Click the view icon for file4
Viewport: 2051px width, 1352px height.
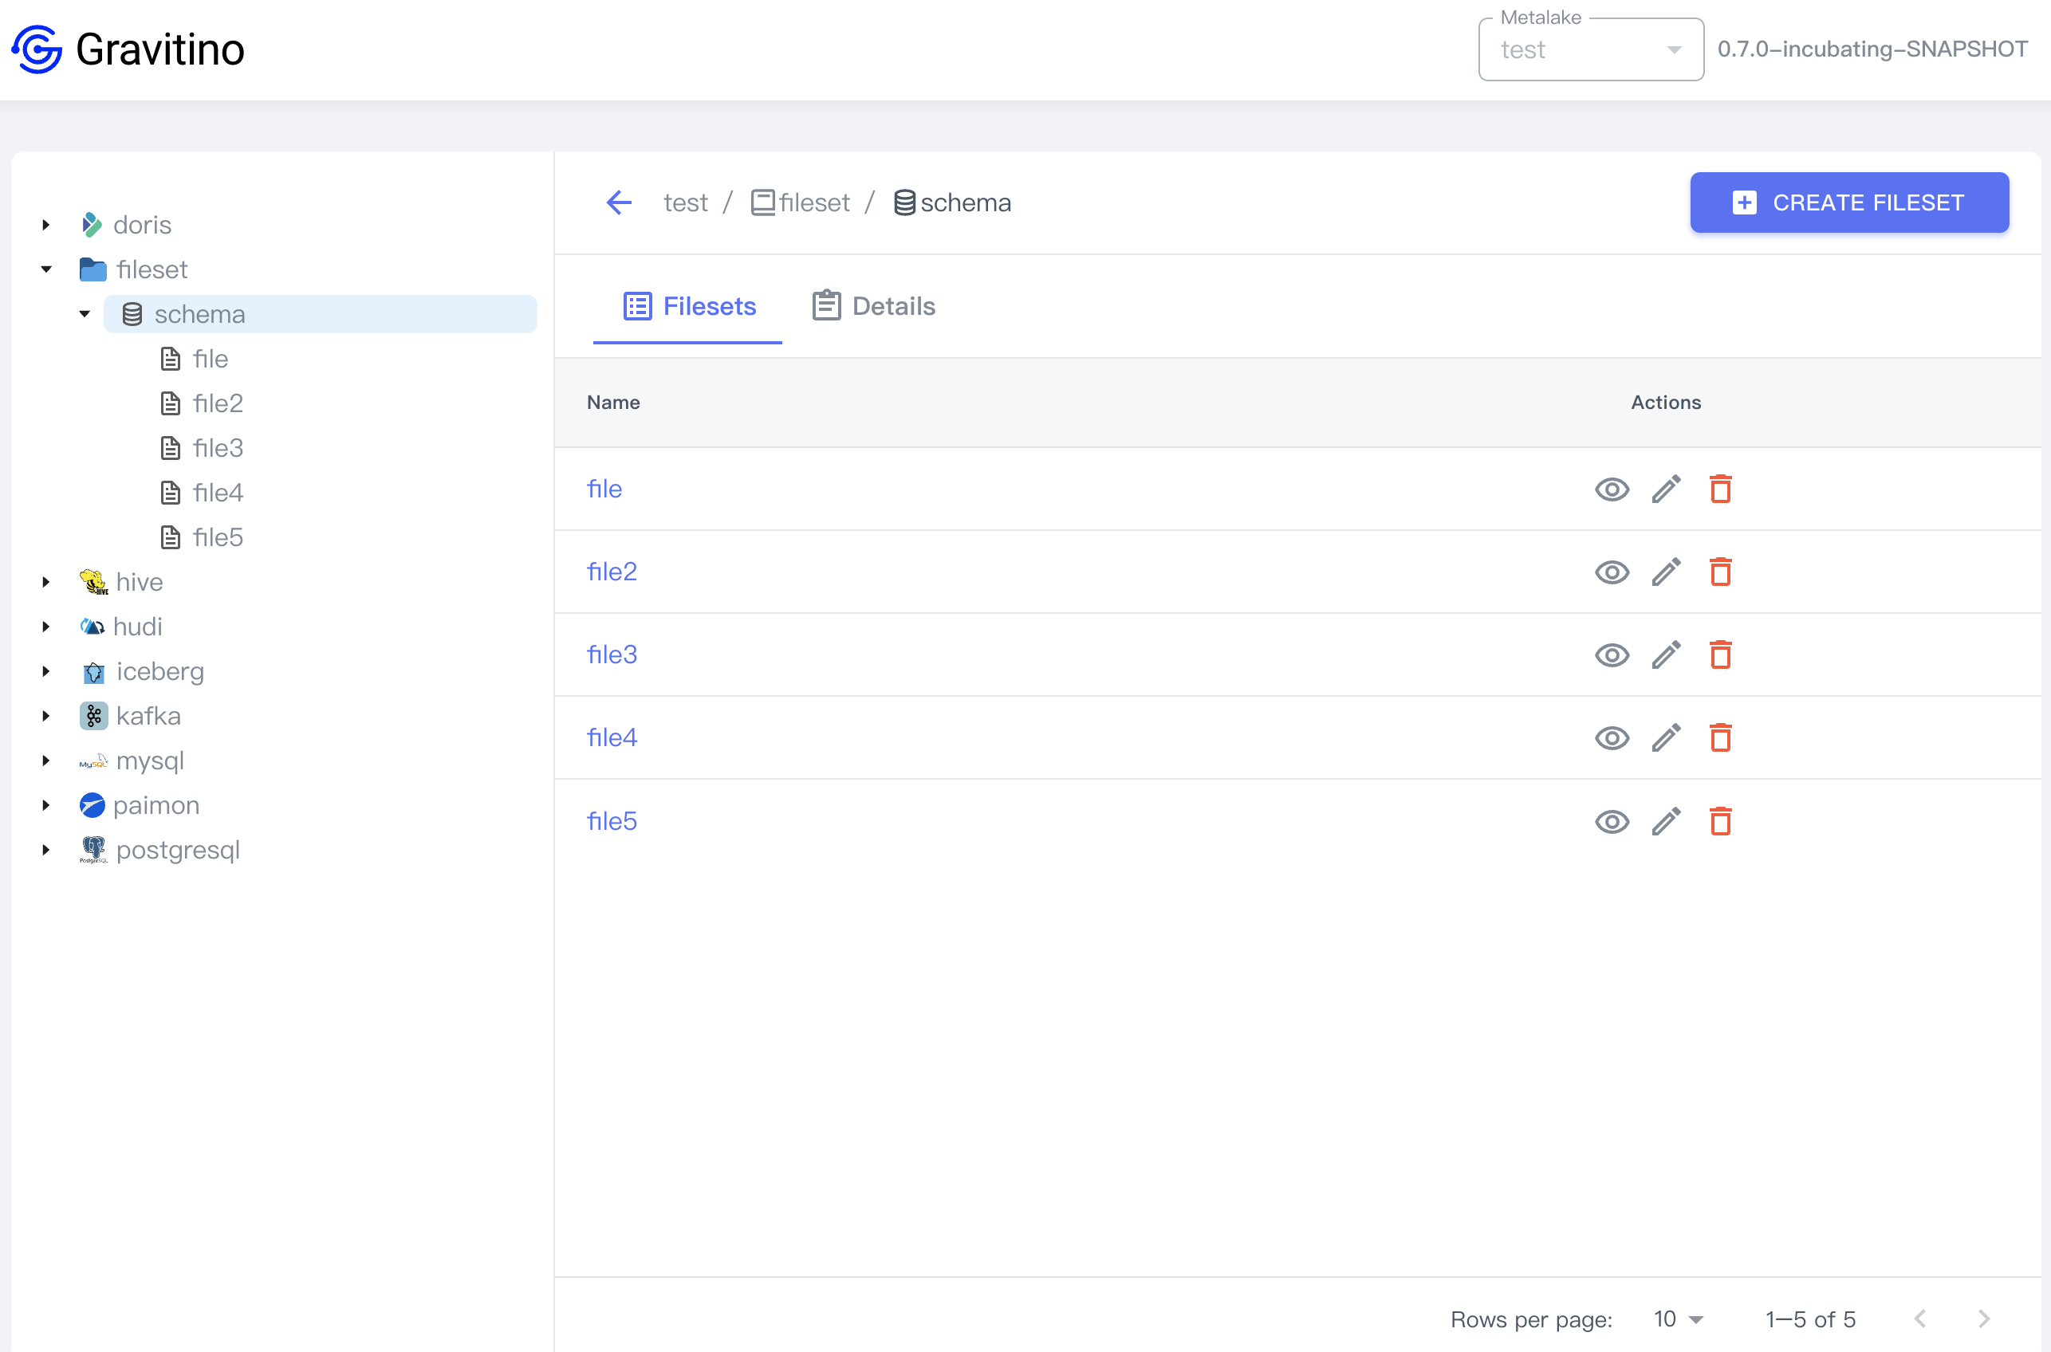pyautogui.click(x=1612, y=738)
